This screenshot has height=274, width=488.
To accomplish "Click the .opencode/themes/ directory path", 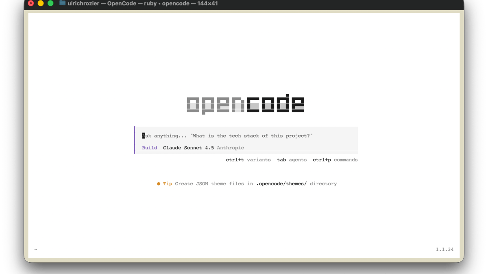I will click(281, 184).
